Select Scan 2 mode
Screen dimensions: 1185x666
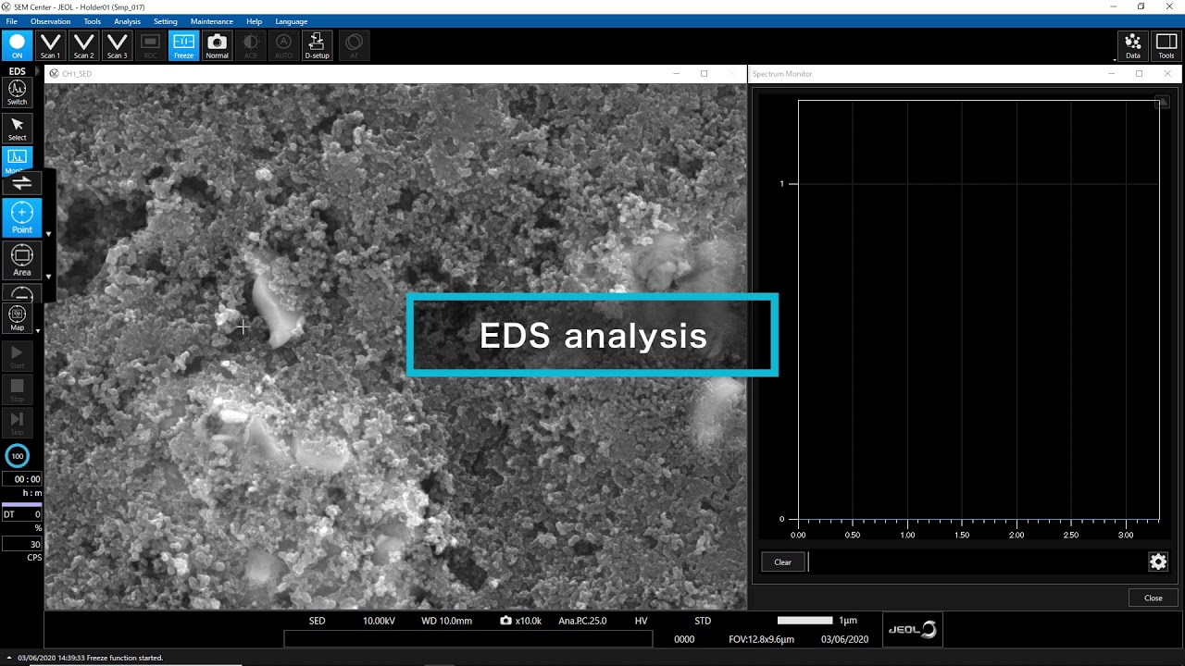[x=83, y=45]
